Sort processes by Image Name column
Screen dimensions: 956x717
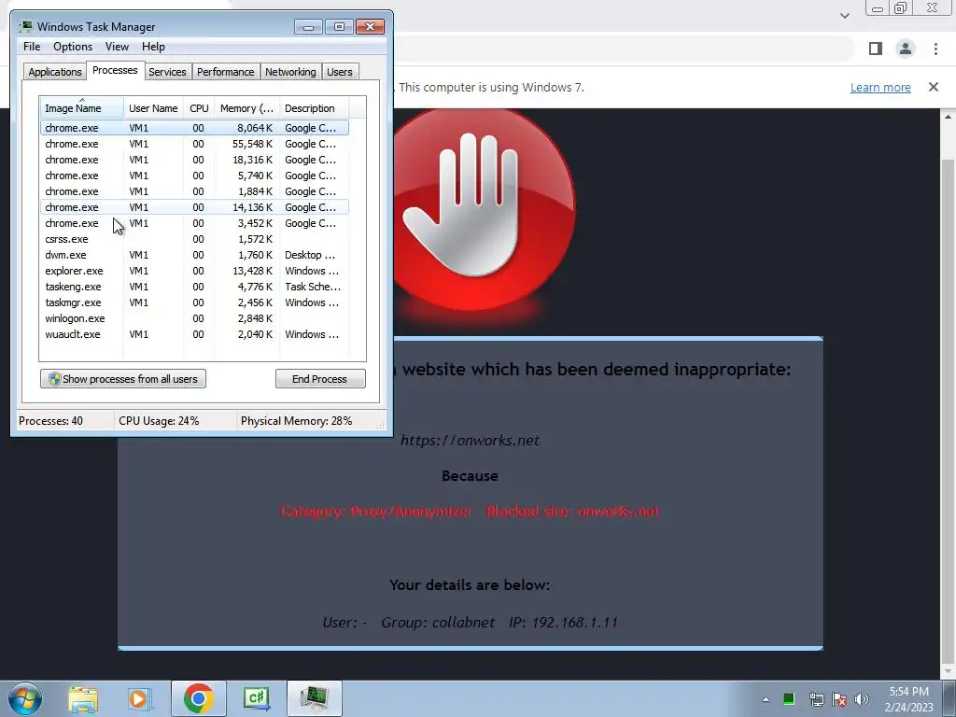[82, 108]
